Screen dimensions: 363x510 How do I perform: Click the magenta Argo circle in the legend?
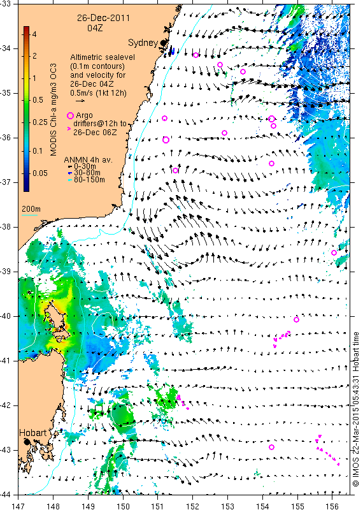pos(70,115)
